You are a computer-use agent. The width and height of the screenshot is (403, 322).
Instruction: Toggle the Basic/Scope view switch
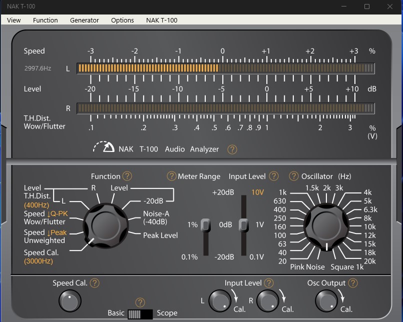click(140, 314)
